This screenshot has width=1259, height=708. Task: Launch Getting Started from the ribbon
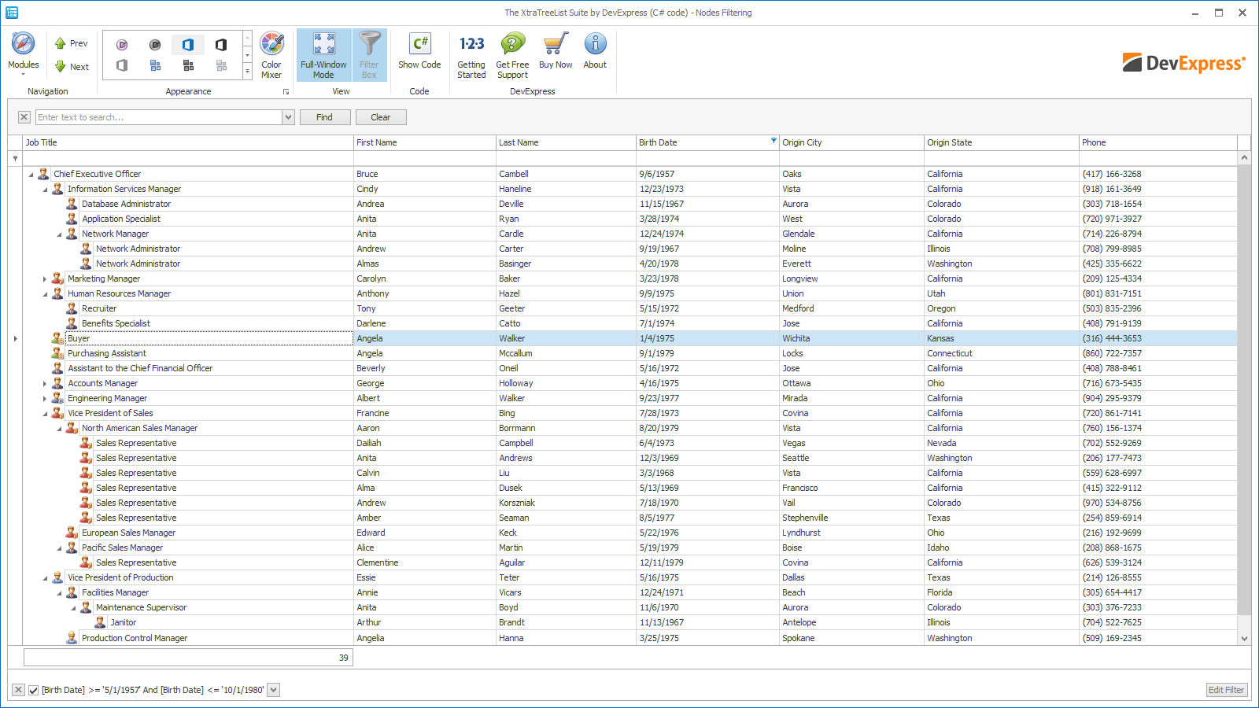point(471,55)
